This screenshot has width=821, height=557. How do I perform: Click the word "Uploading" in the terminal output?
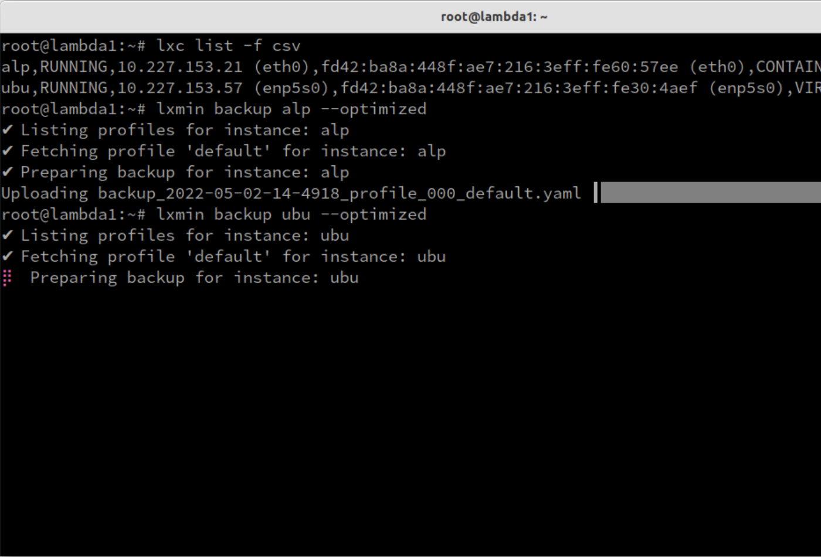point(45,193)
